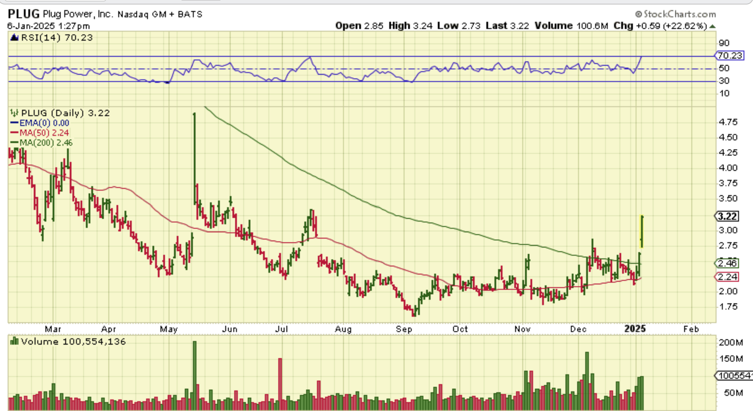Click the StockCharts.com copyright watermark
This screenshot has height=411, width=753.
[676, 14]
